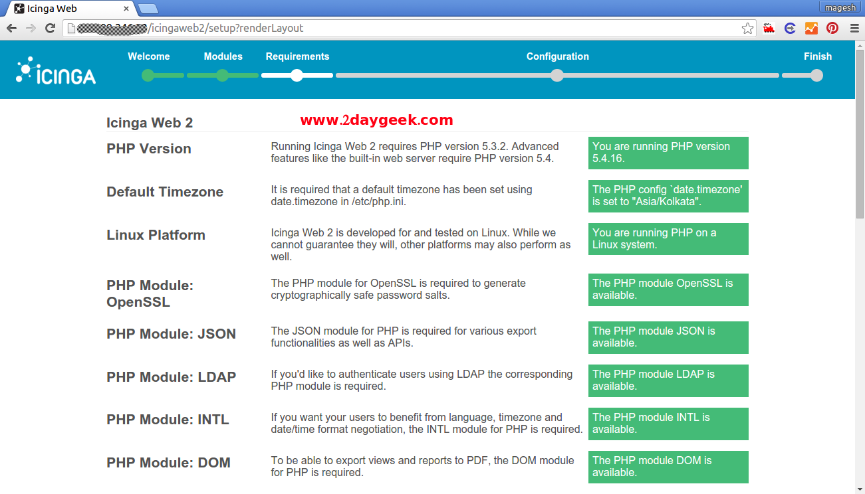Click the 'JSON is available' status box
This screenshot has height=494, width=865.
668,337
